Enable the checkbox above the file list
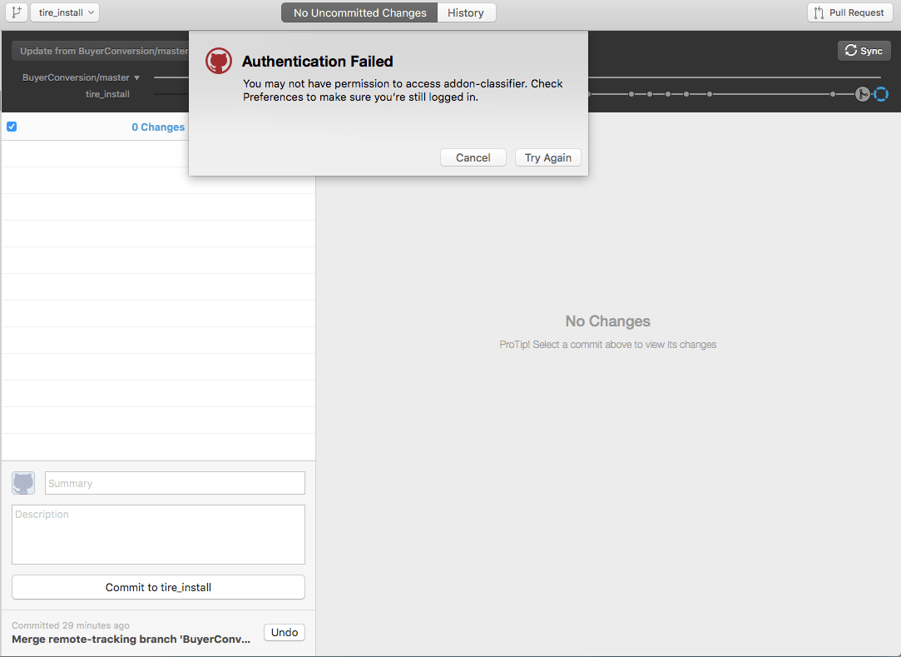 pyautogui.click(x=12, y=126)
